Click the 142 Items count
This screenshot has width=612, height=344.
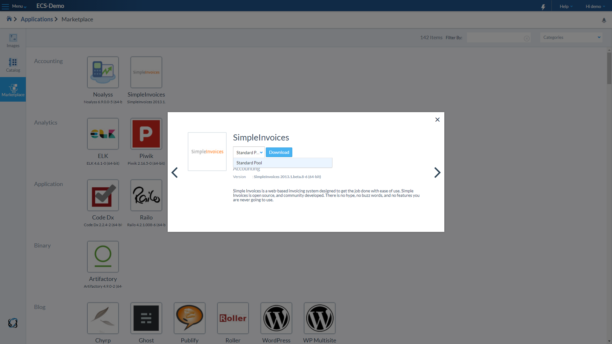pos(431,38)
